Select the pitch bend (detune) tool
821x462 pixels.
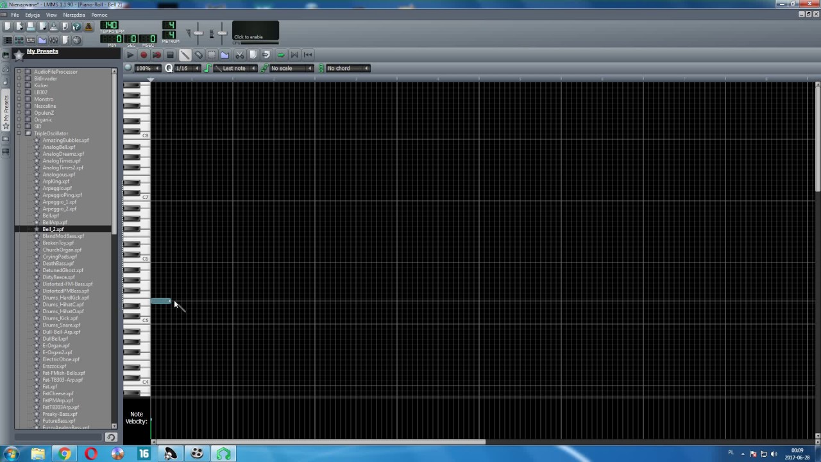[x=224, y=55]
